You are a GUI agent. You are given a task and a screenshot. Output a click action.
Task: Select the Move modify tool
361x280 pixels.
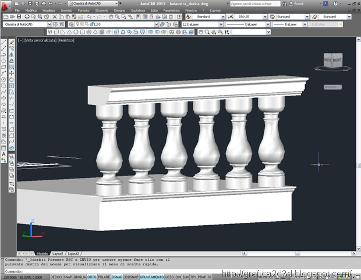[x=12, y=73]
